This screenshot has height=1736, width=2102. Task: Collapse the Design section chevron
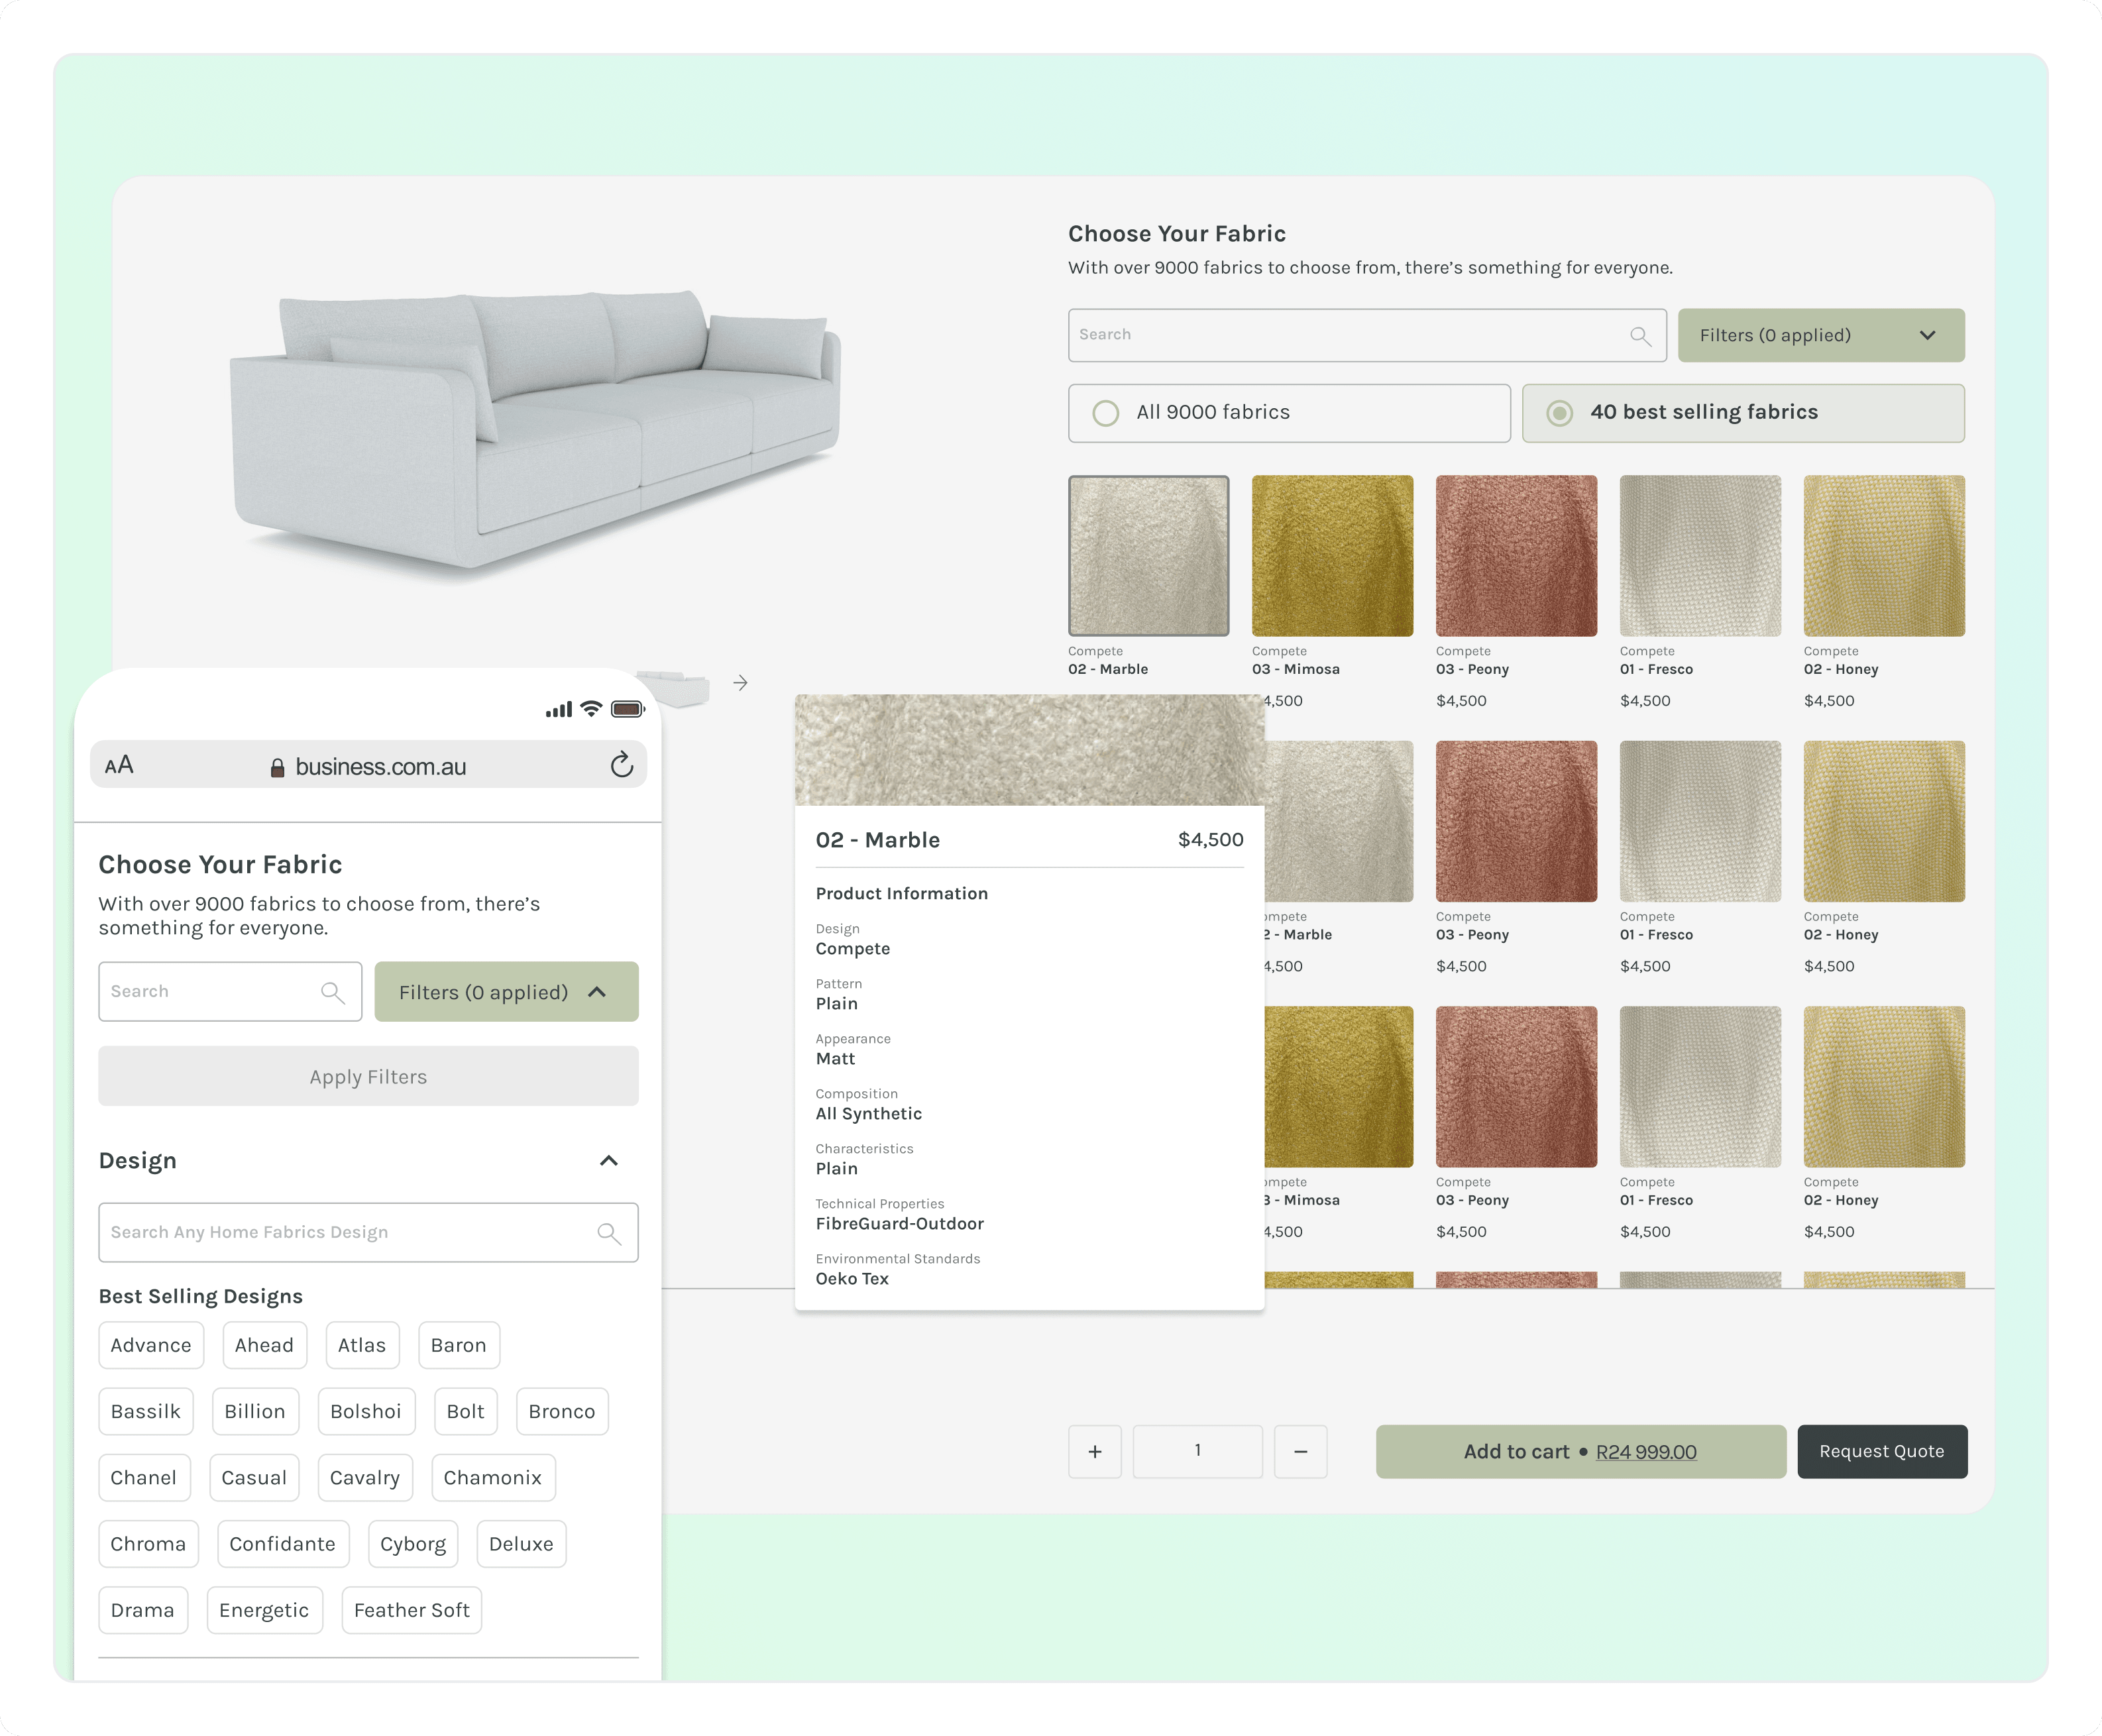pyautogui.click(x=608, y=1161)
